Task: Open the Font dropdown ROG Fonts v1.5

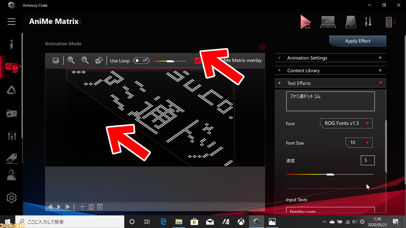Action: pyautogui.click(x=346, y=123)
